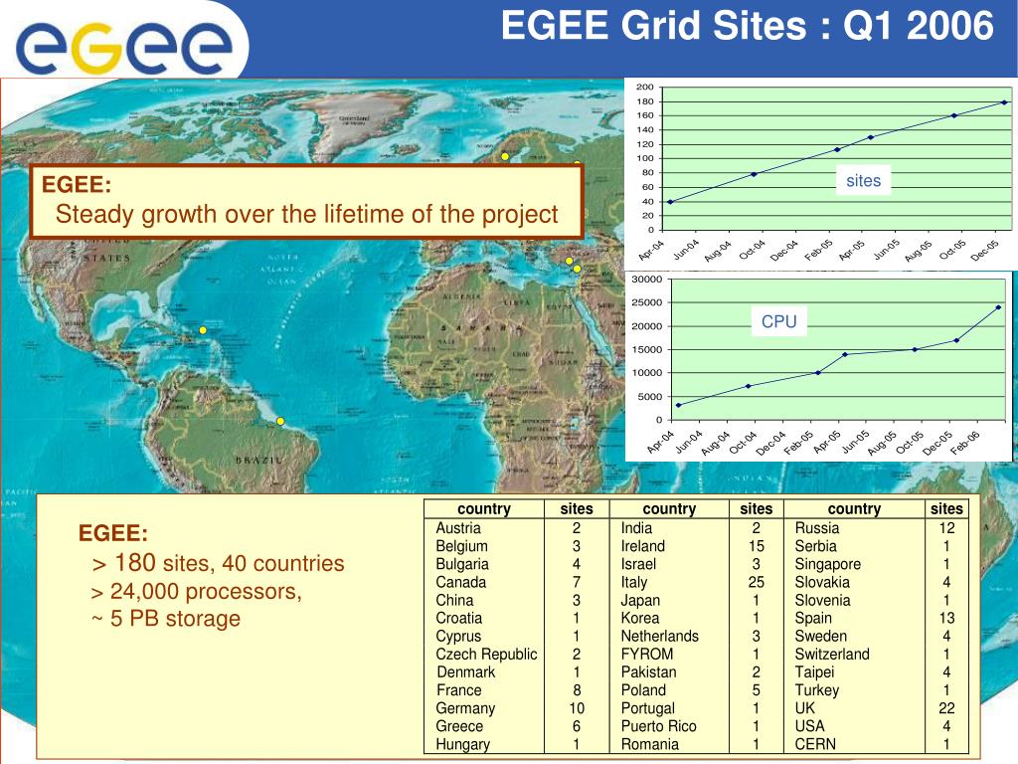Select 'Taipei' in the country table
Viewport: 1018px width, 764px height.
coord(815,672)
